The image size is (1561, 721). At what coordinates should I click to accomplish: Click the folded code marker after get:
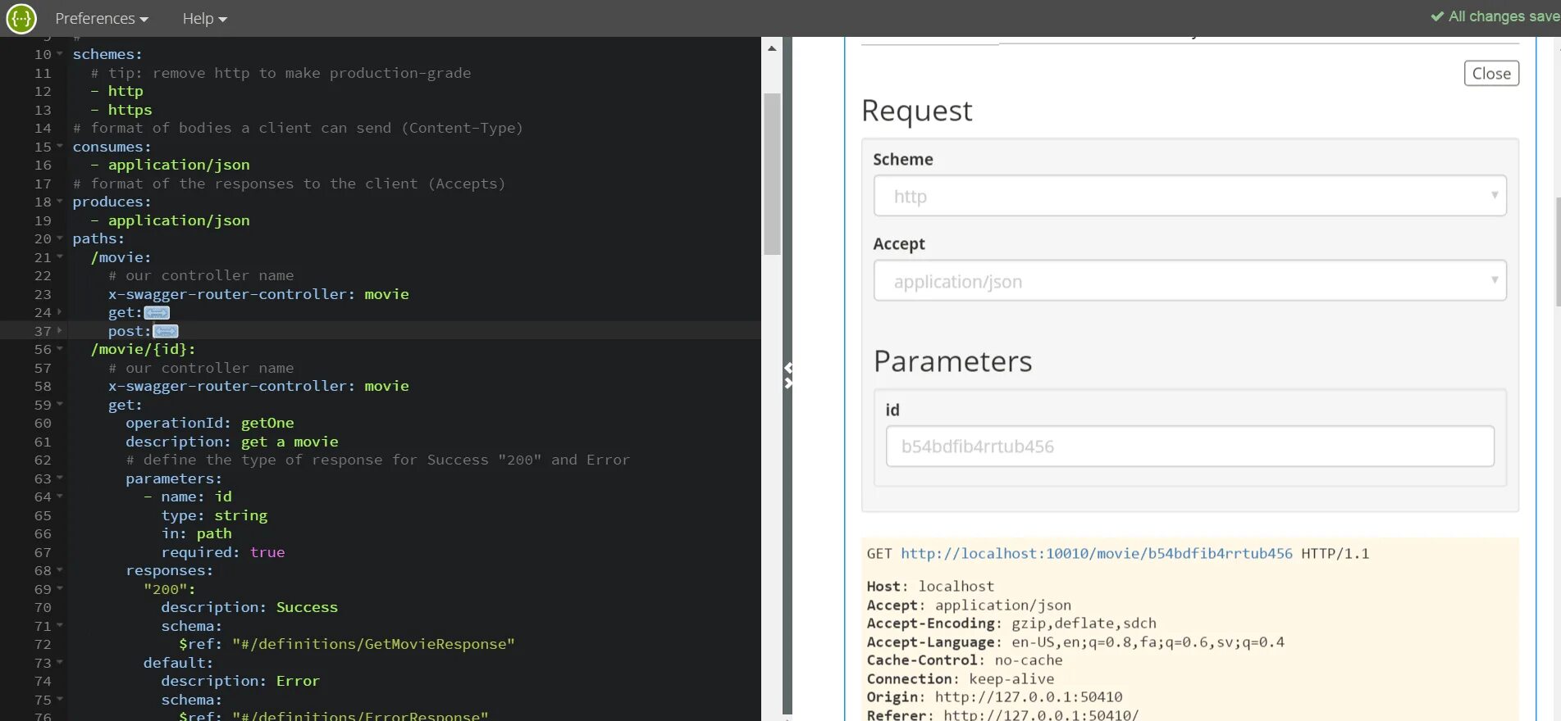tap(157, 312)
